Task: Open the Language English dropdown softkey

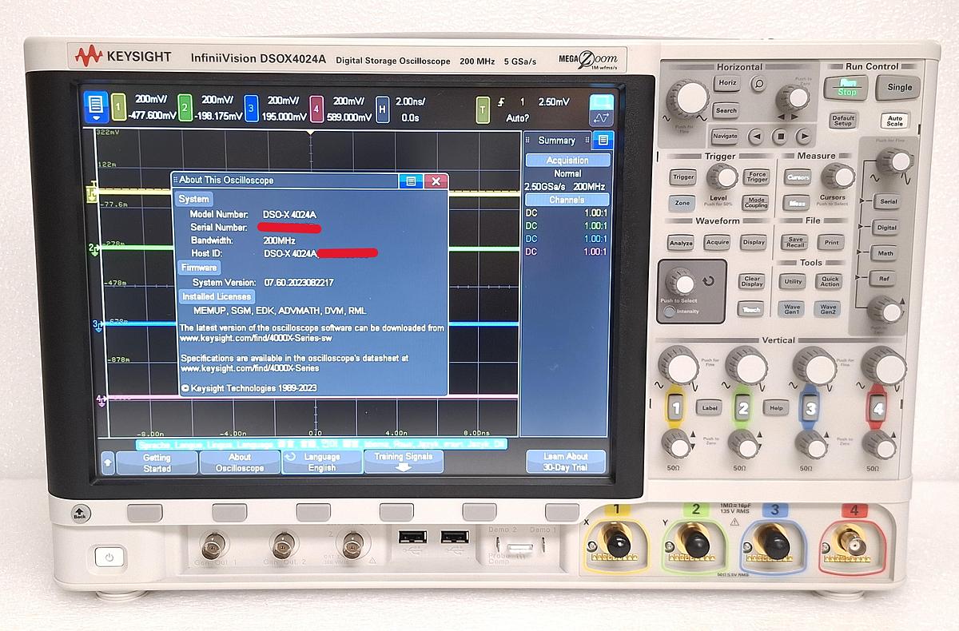Action: point(321,460)
